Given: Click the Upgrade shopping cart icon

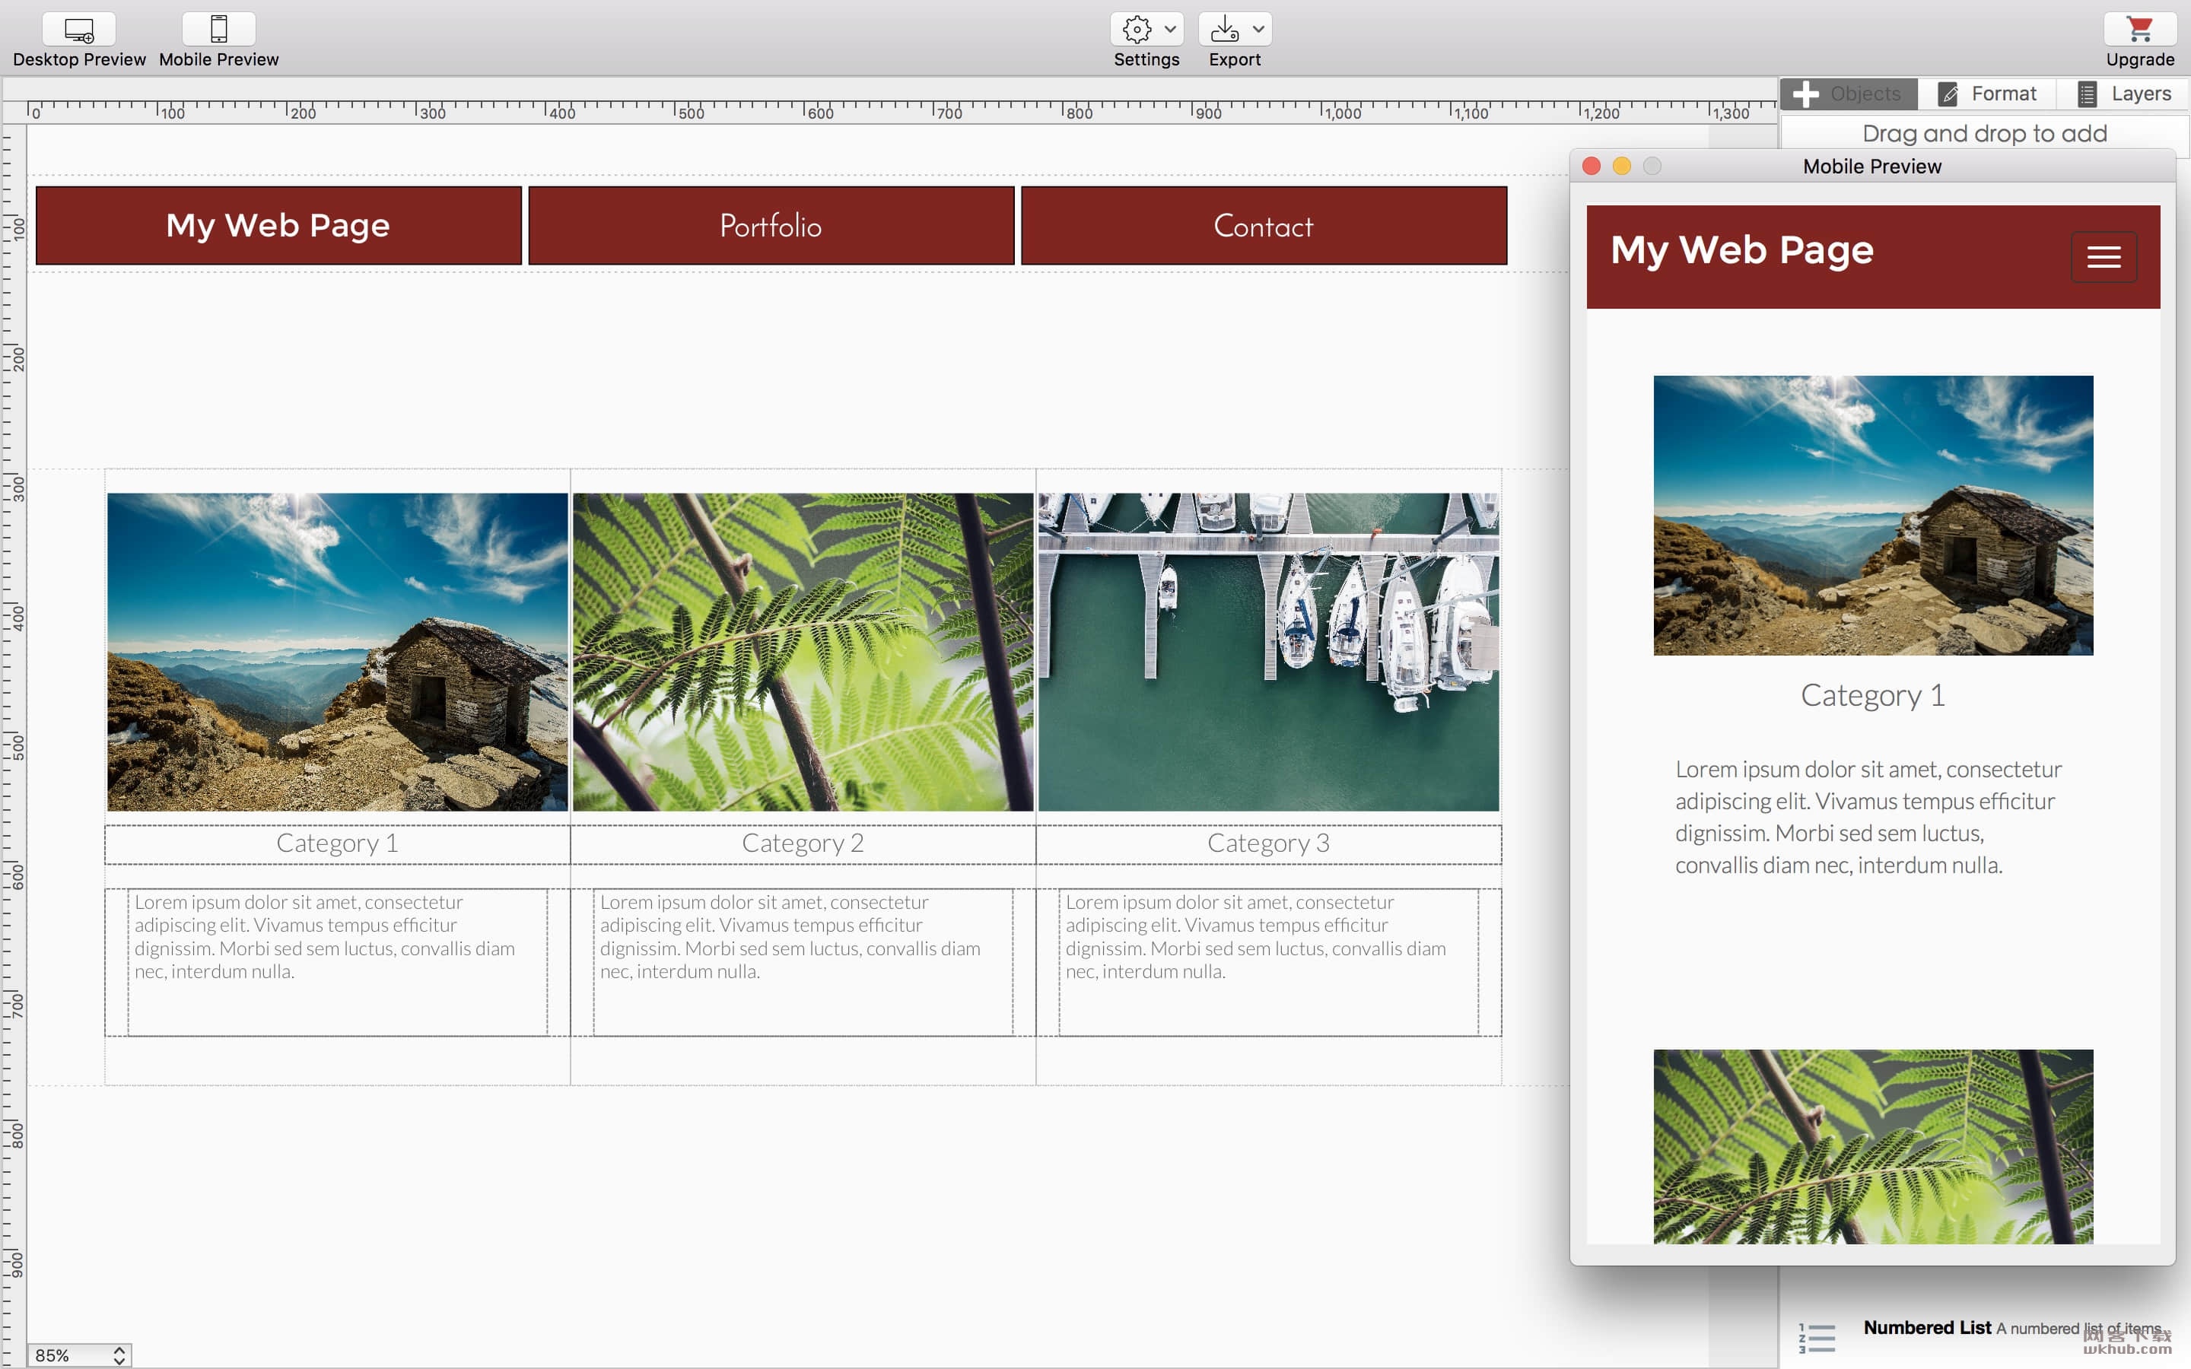Looking at the screenshot, I should [2139, 30].
